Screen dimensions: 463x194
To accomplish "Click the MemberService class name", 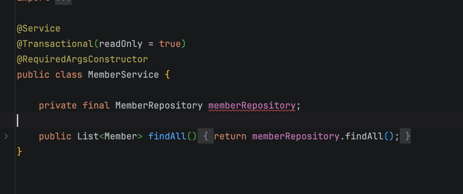I will pyautogui.click(x=123, y=75).
